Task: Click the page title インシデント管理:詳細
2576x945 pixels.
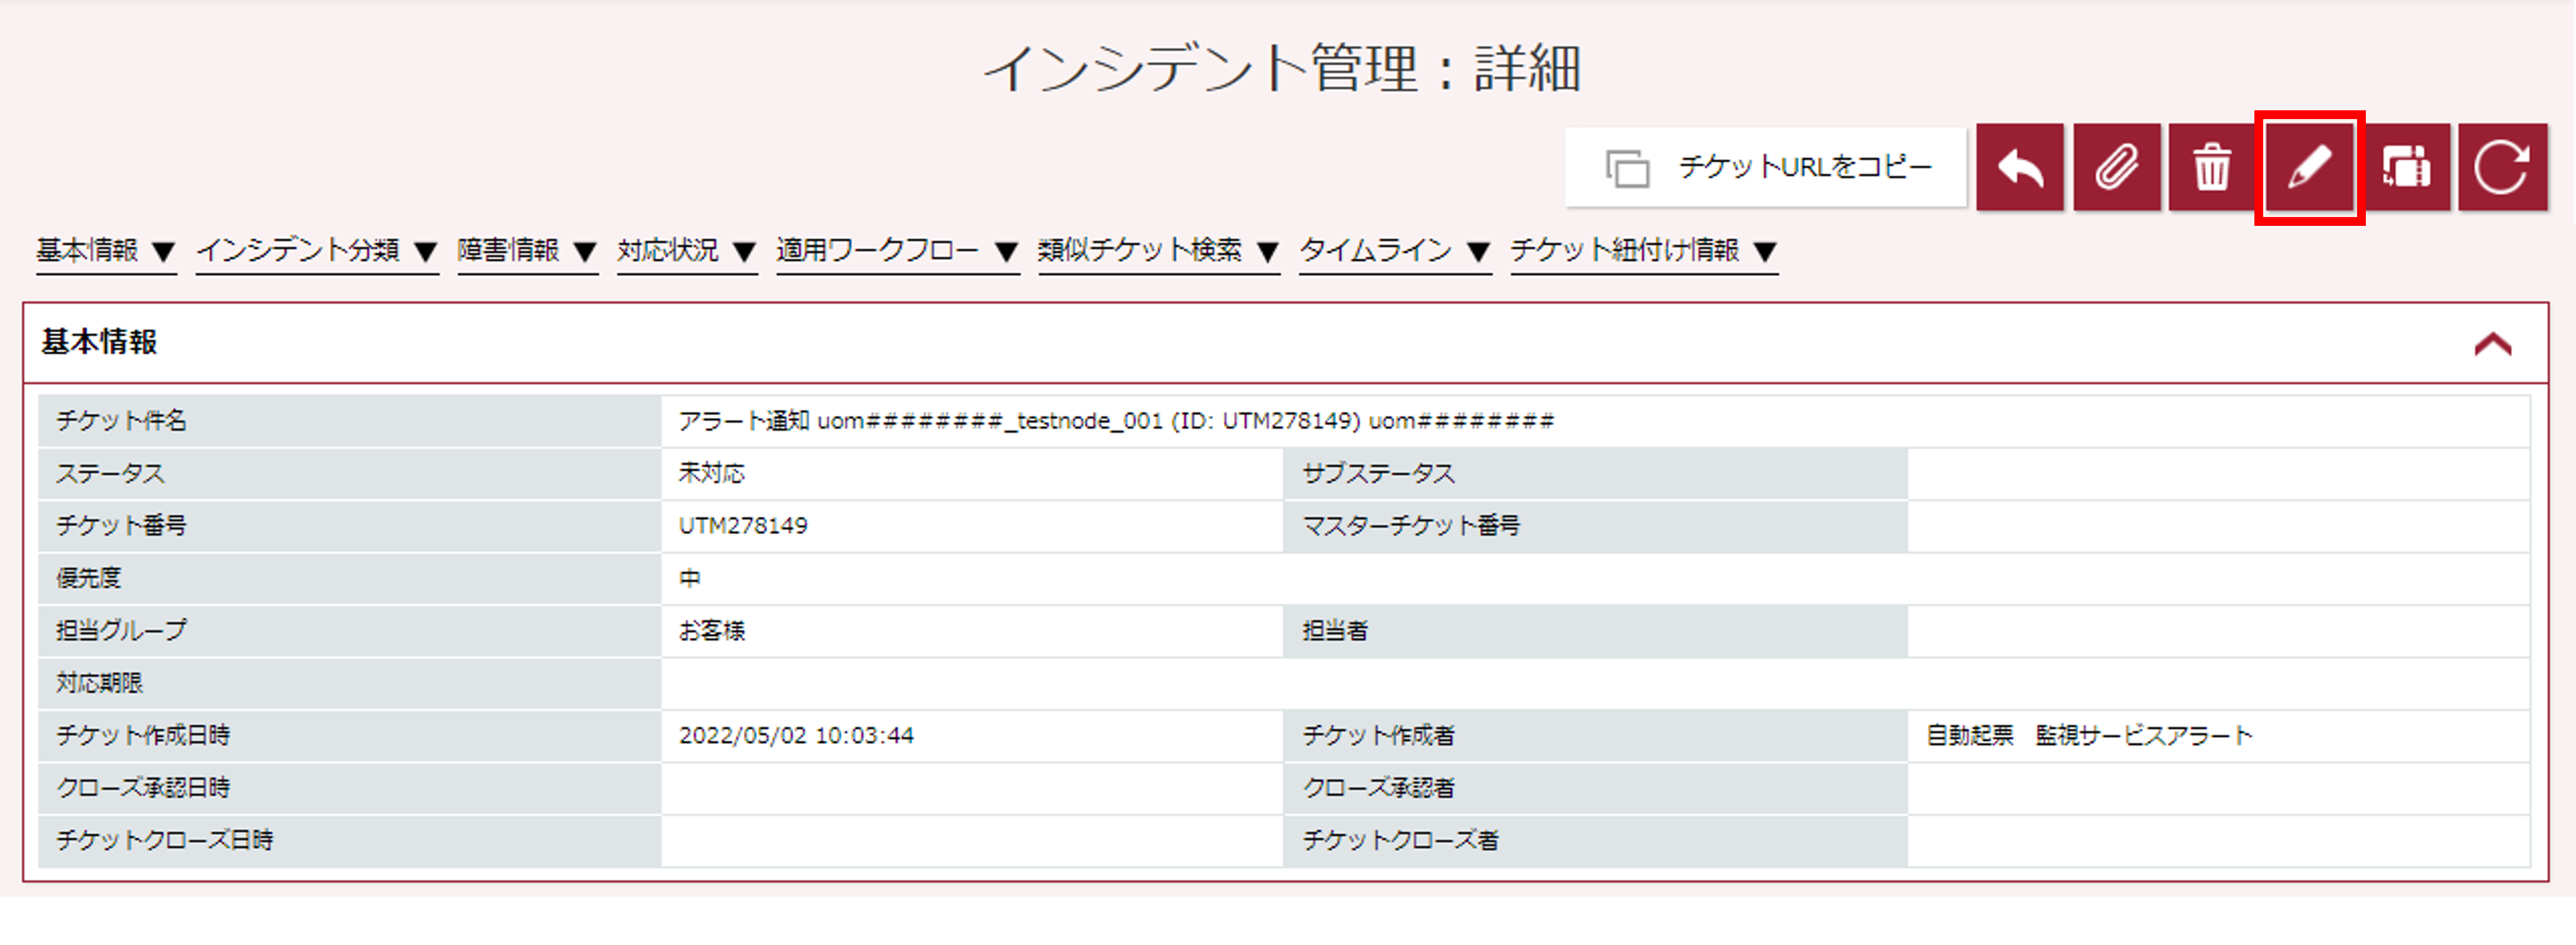Action: pyautogui.click(x=1283, y=69)
